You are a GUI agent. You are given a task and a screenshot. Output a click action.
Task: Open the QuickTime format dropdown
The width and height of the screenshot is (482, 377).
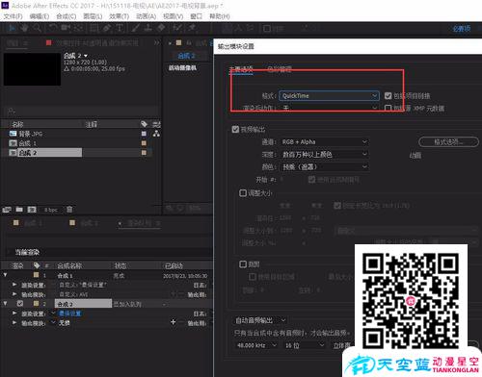coord(329,96)
